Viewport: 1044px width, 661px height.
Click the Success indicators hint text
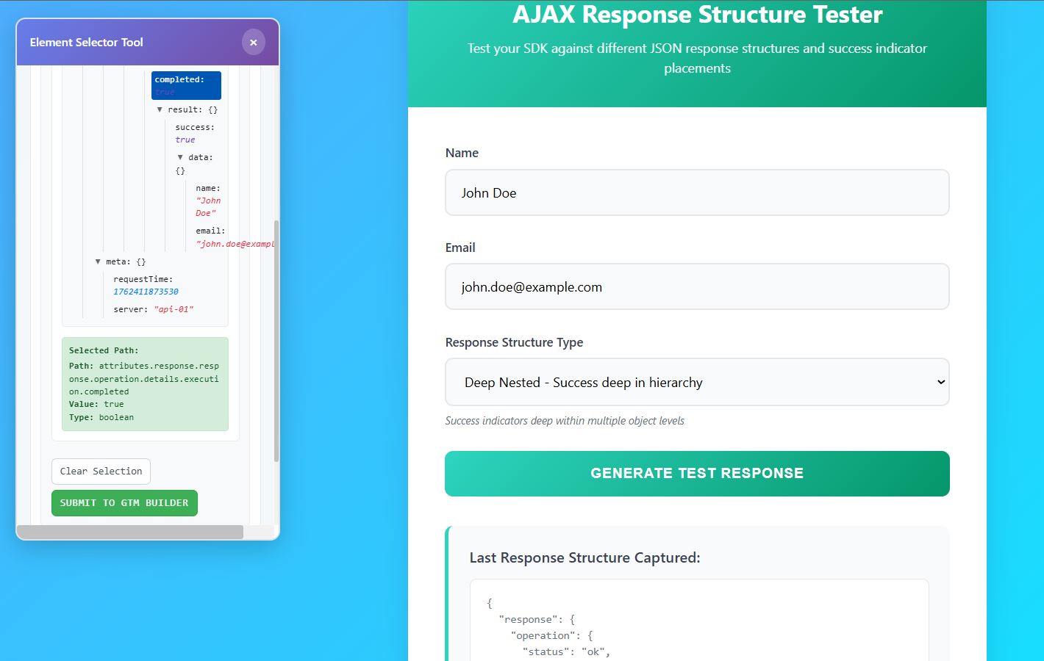pos(565,421)
